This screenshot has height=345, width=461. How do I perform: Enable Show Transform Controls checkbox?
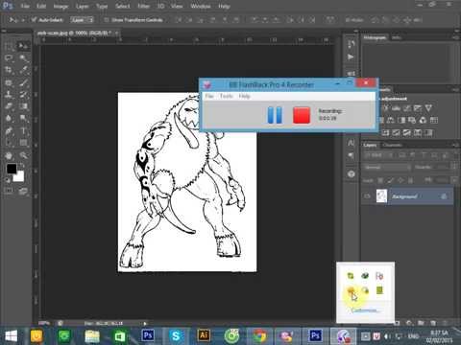click(107, 20)
